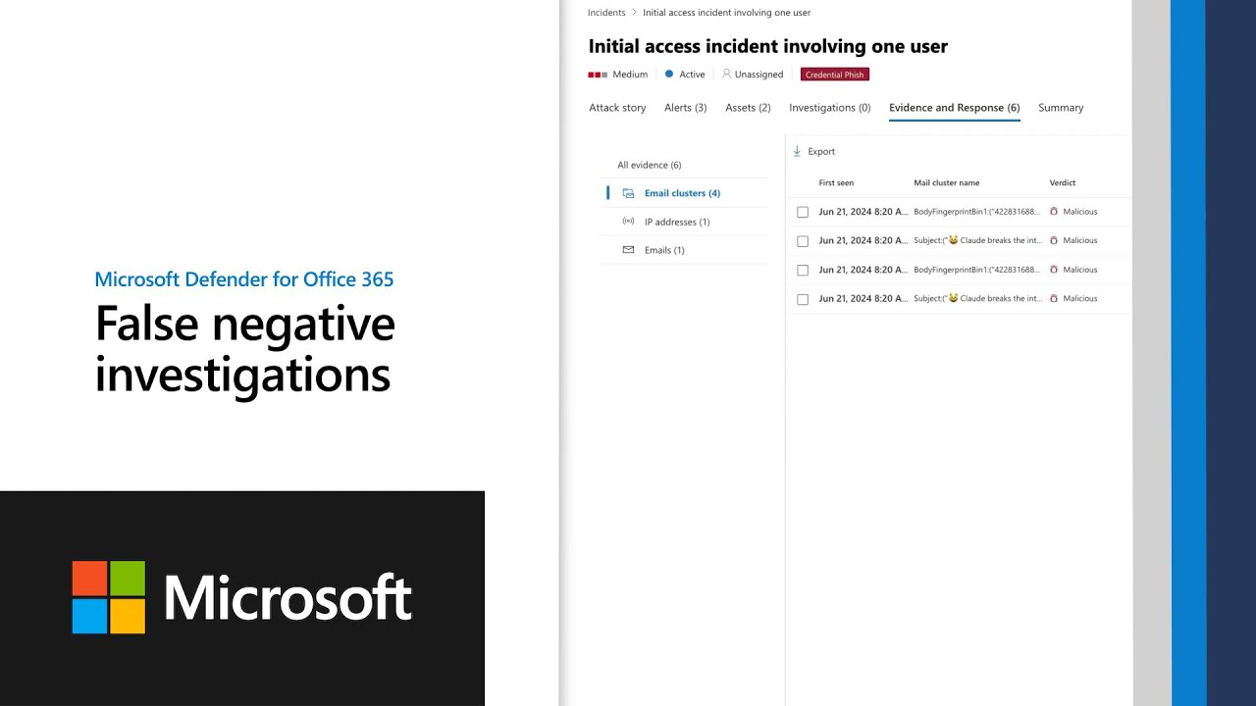Screen dimensions: 1256x706
Task: Click the Email clusters envelope-stack icon
Action: tap(628, 193)
